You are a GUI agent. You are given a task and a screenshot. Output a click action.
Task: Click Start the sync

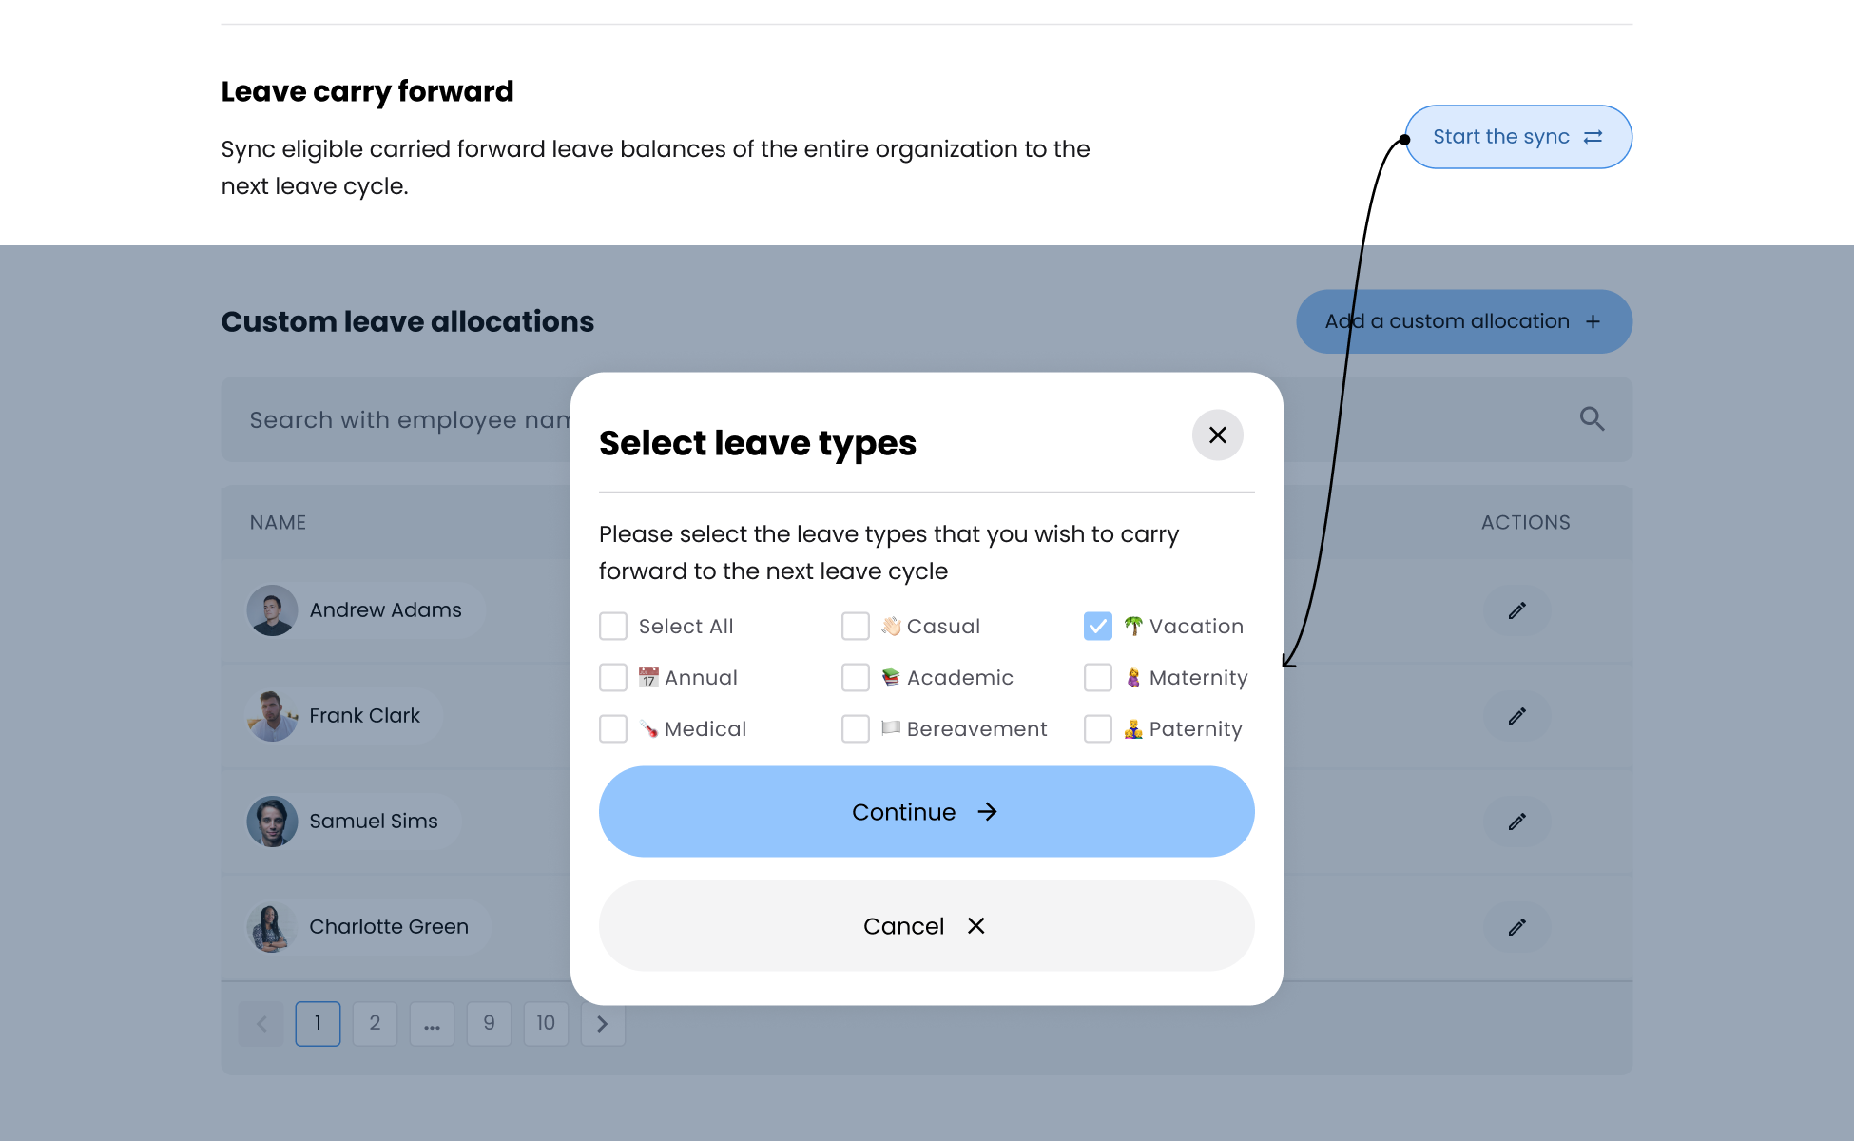coord(1517,136)
